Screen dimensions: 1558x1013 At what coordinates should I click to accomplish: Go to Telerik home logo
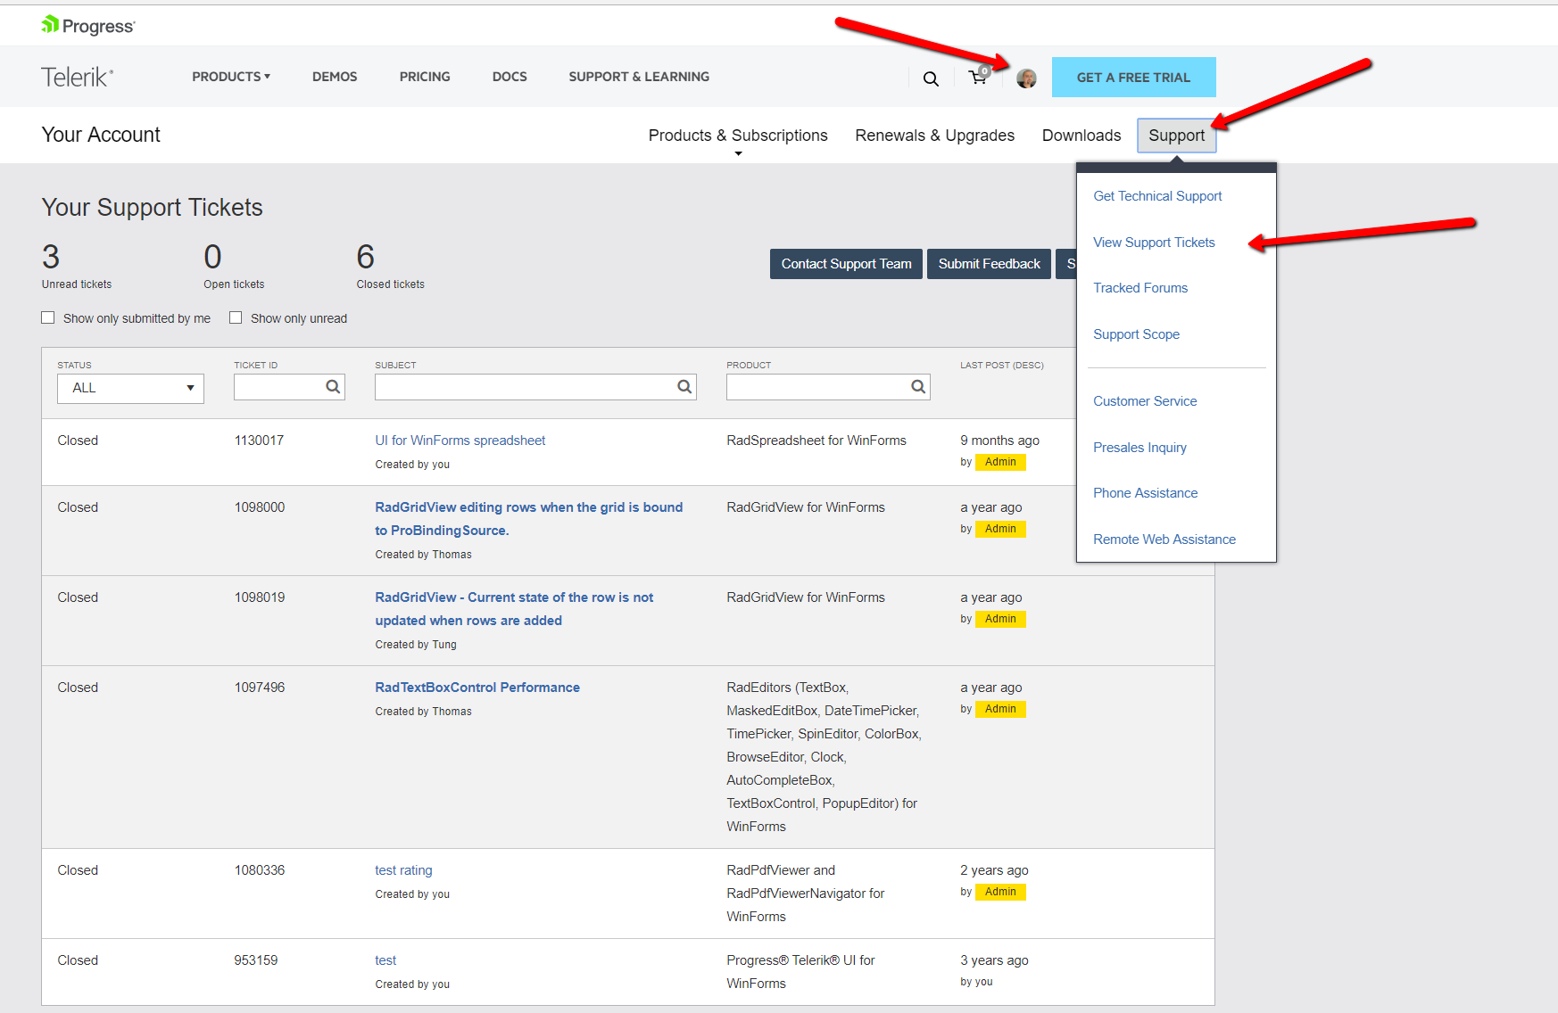click(78, 77)
